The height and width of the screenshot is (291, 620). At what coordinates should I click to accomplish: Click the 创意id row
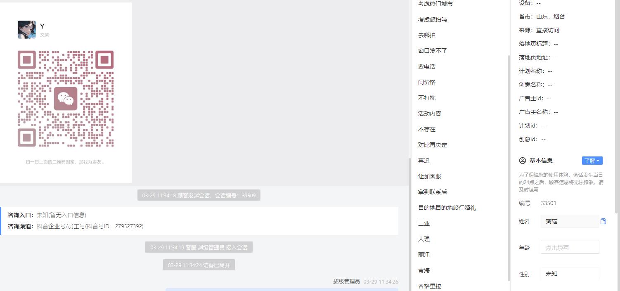pos(532,139)
